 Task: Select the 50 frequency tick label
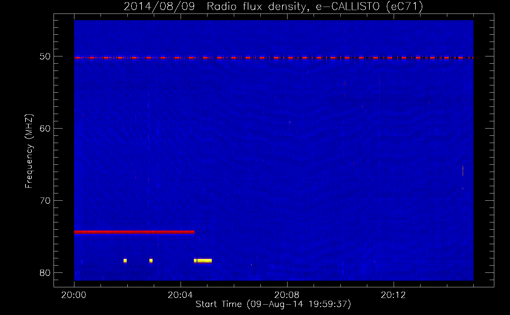coord(45,56)
